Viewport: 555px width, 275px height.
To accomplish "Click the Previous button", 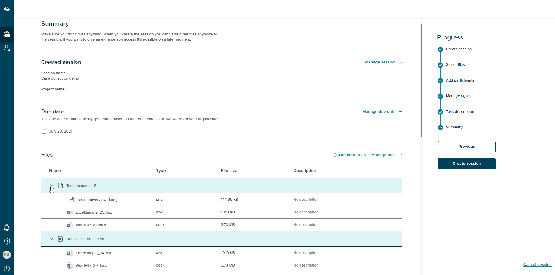I will (466, 147).
